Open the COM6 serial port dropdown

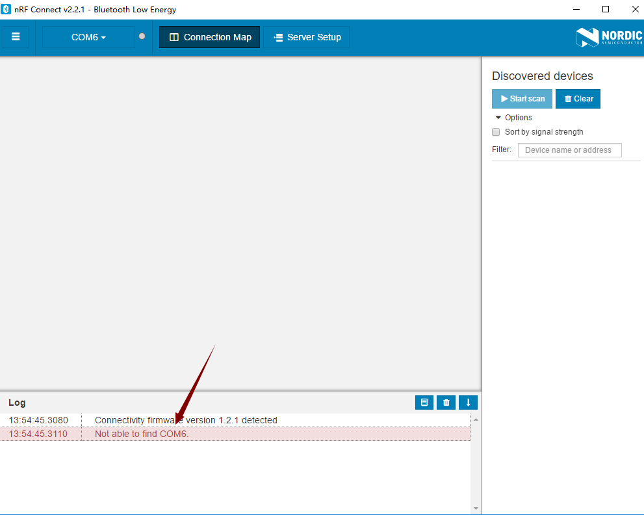tap(88, 37)
